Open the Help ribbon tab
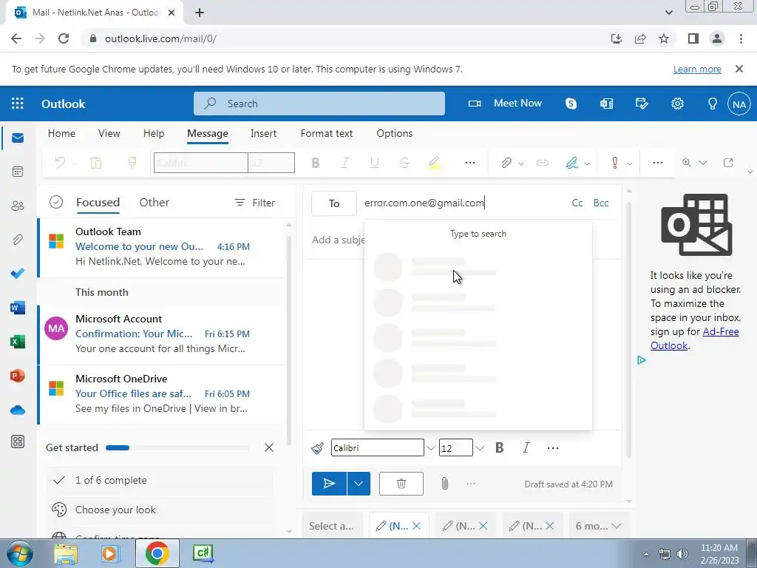The image size is (757, 568). (154, 133)
